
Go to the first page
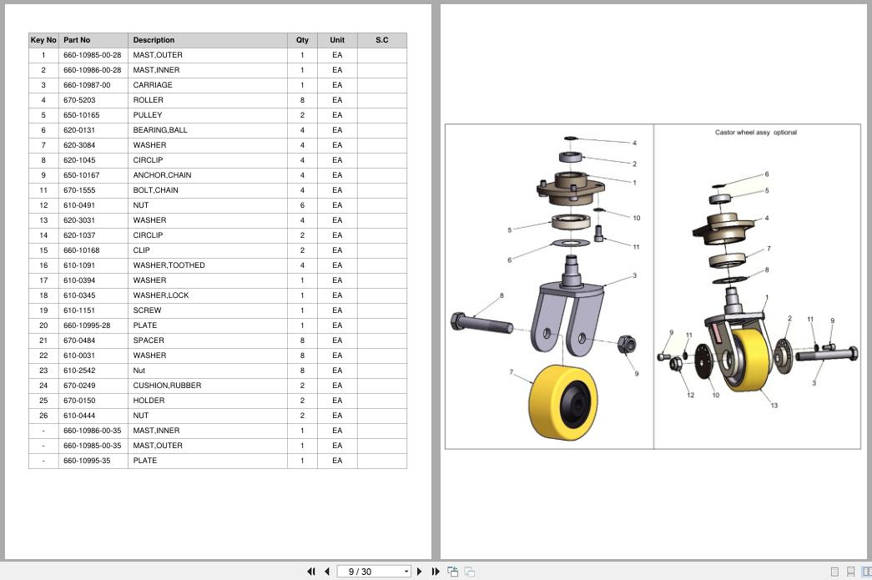(x=311, y=571)
